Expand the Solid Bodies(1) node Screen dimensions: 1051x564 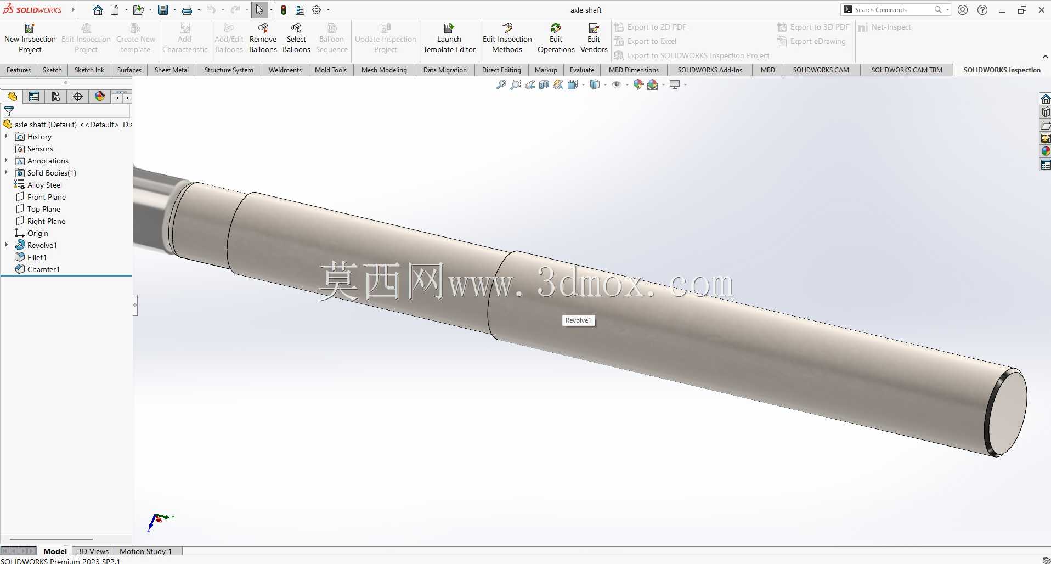[x=7, y=173]
